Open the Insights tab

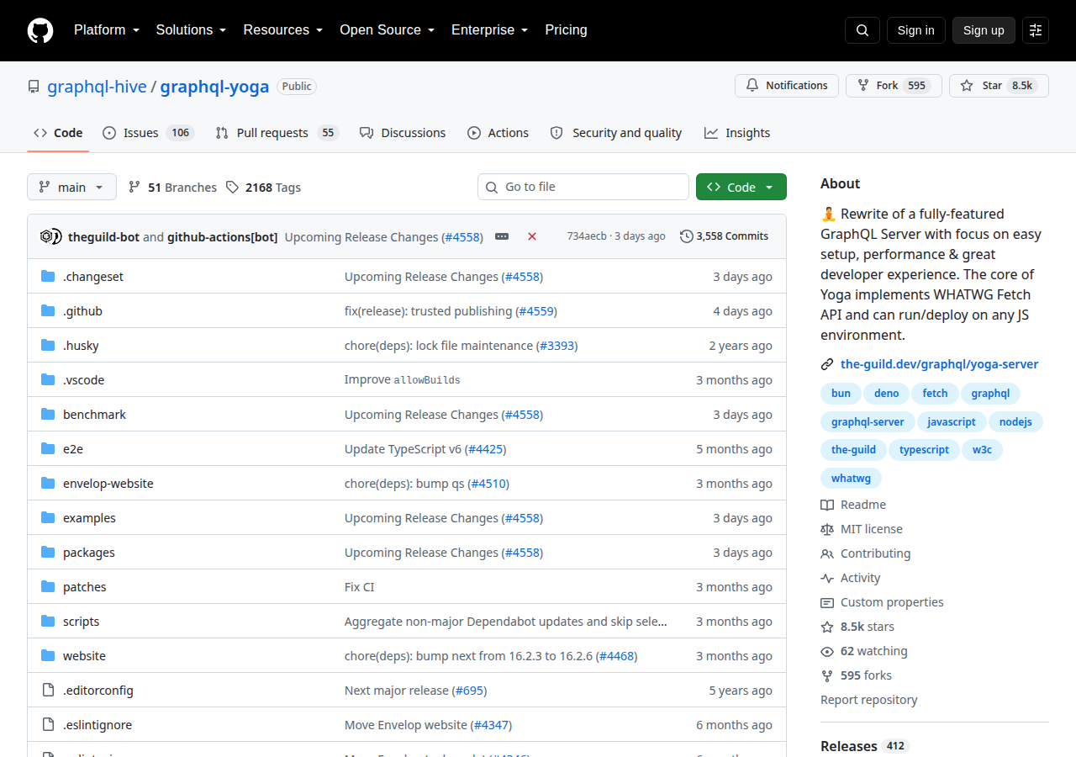pyautogui.click(x=737, y=133)
